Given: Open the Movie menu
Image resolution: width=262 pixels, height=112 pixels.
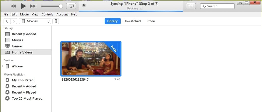Looking at the screenshot, I should [24, 14].
